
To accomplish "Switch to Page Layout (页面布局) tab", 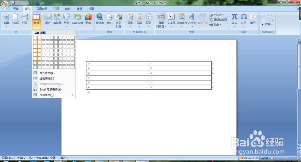I will pyautogui.click(x=42, y=9).
